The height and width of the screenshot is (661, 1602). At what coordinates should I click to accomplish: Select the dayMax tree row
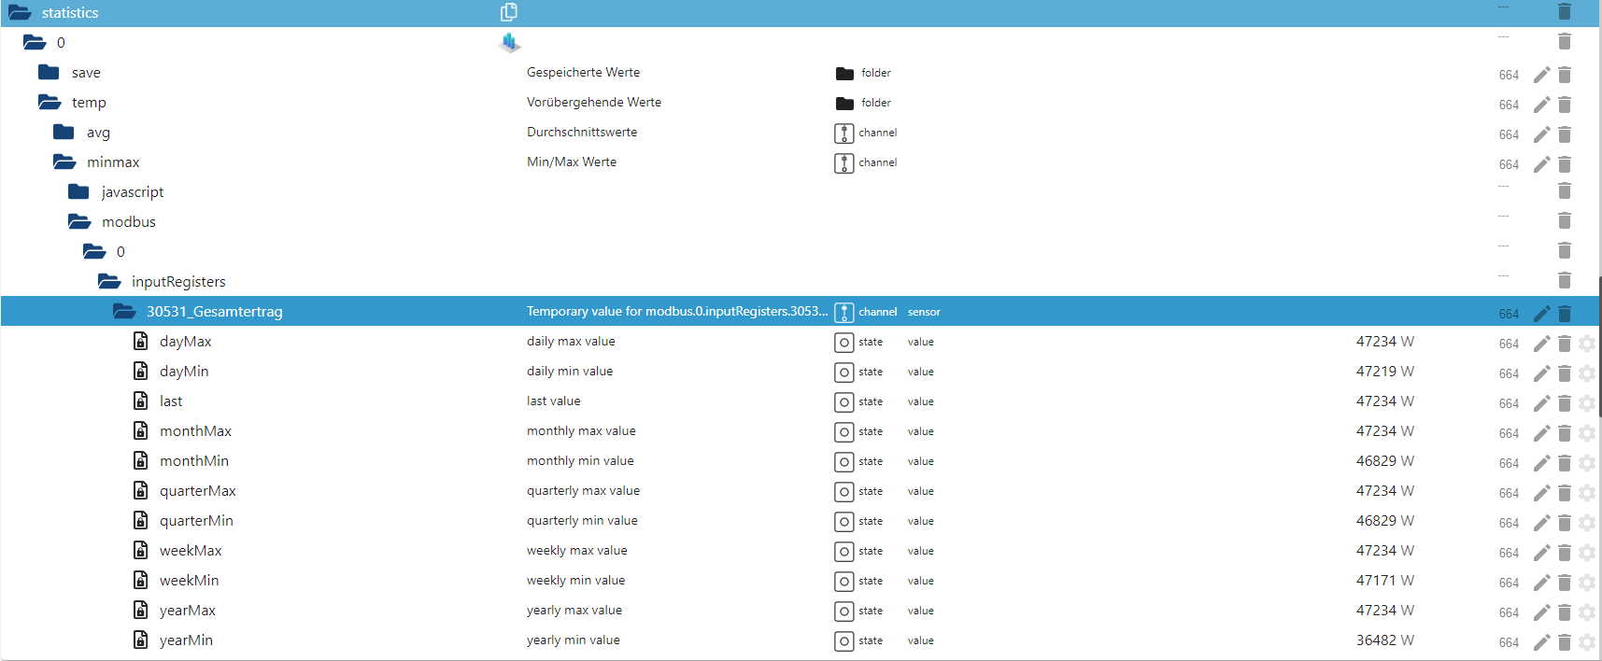(801, 341)
